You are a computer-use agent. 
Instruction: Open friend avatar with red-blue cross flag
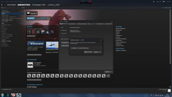(x=33, y=32)
